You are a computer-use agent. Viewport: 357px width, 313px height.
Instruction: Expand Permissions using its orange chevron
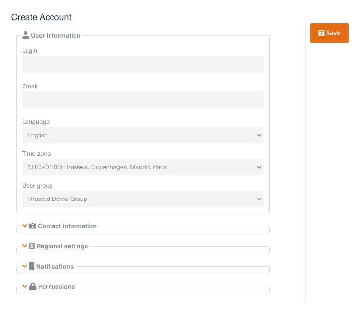click(25, 286)
